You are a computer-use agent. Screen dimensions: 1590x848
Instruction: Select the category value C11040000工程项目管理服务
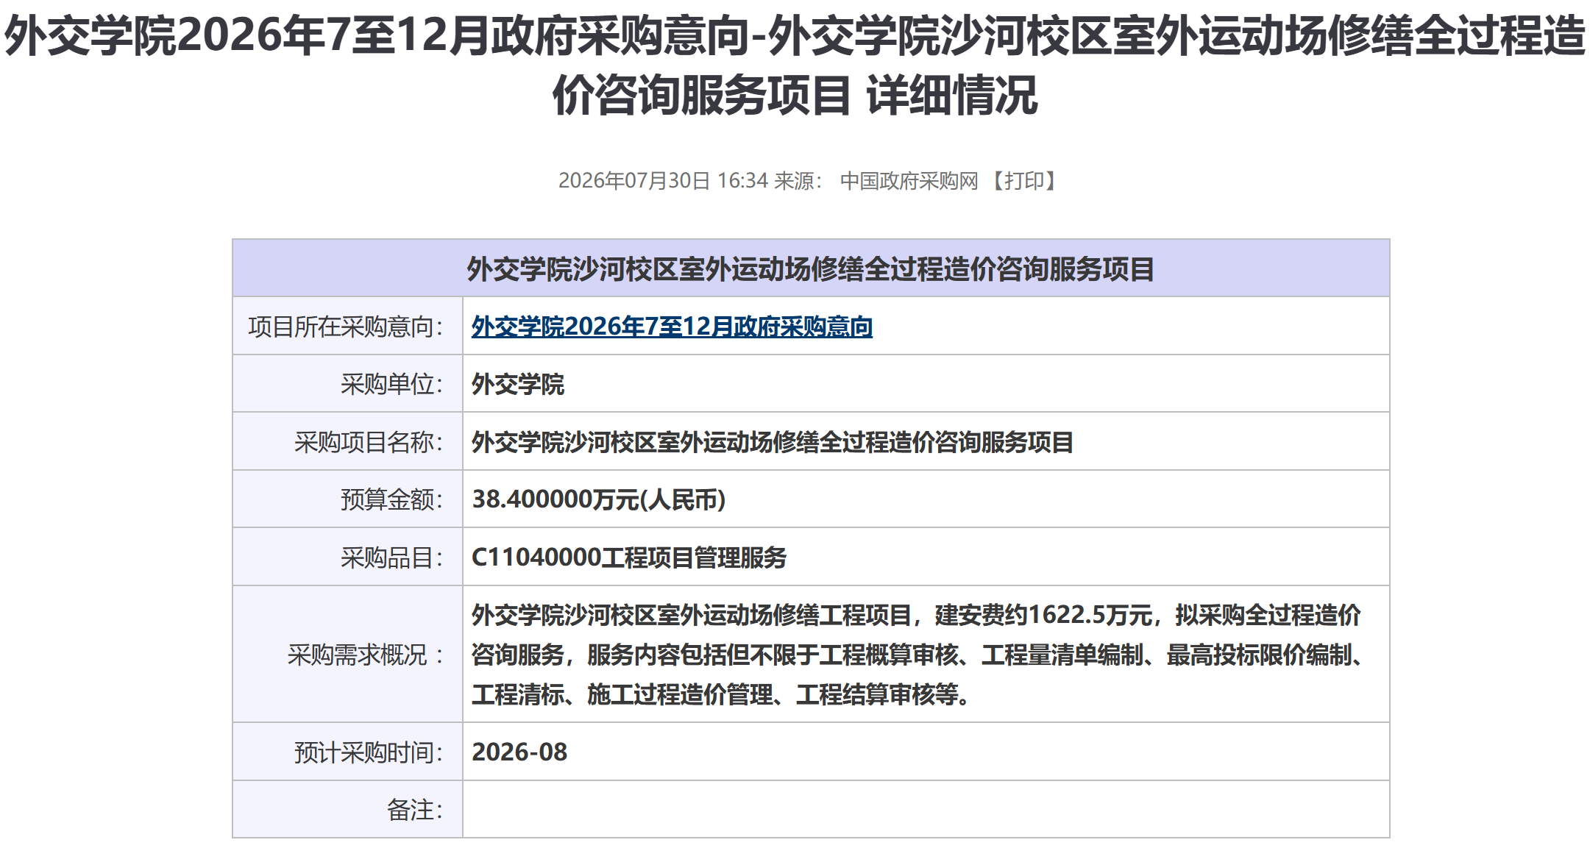629,557
